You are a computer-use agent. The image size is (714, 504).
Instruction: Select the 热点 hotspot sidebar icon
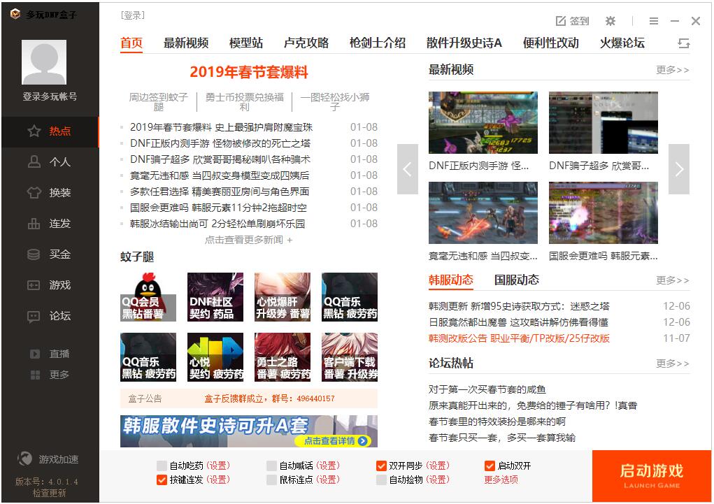click(49, 131)
